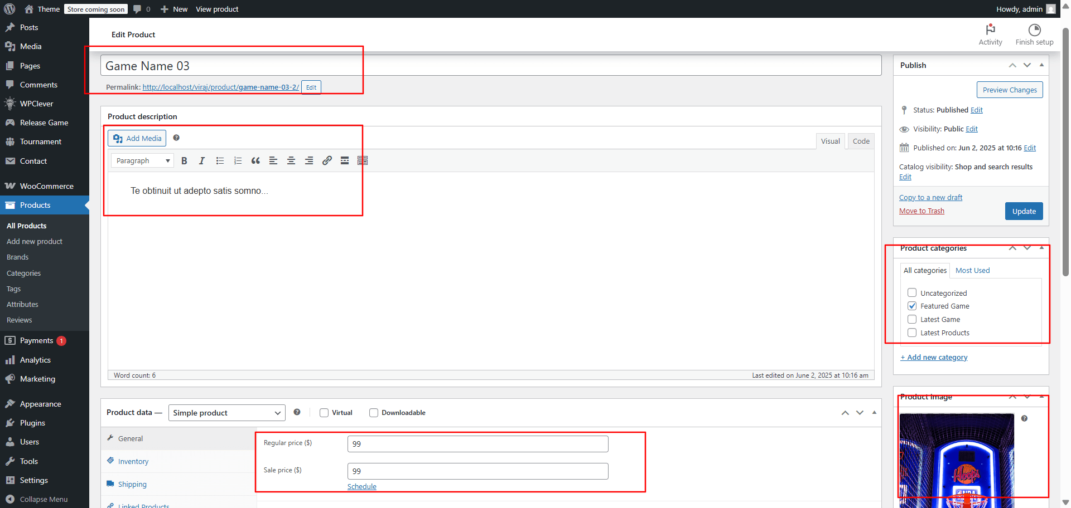Viewport: 1071px width, 508px height.
Task: Click the help icon beside Add Media
Action: pyautogui.click(x=176, y=138)
